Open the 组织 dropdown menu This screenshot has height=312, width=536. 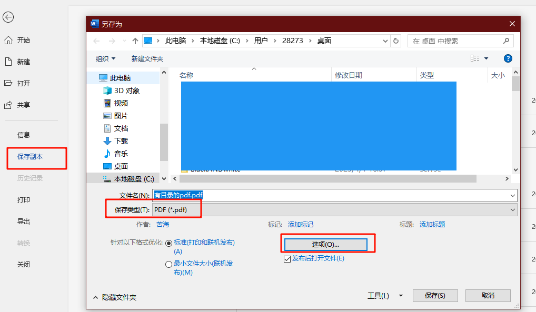[105, 59]
